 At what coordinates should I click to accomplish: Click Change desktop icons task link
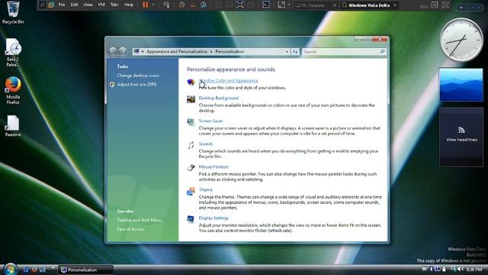(138, 76)
